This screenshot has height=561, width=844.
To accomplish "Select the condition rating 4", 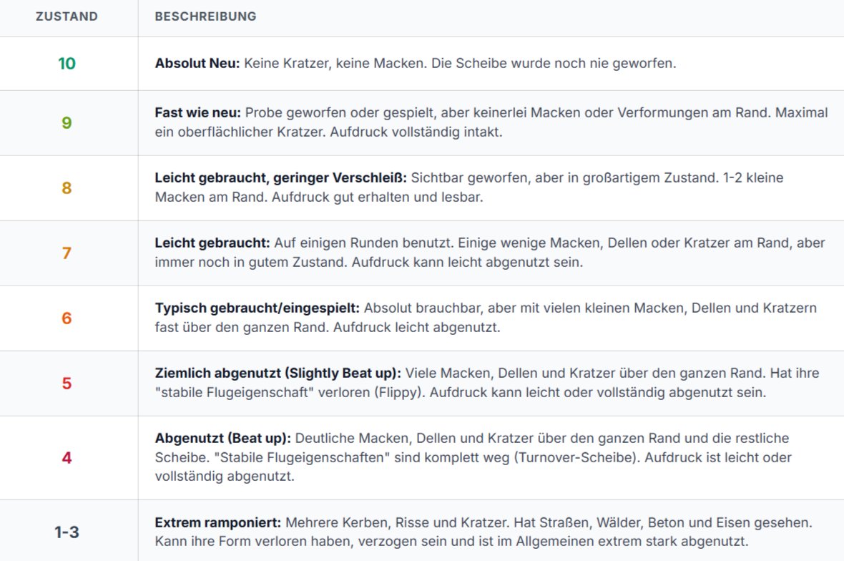I will pos(67,457).
